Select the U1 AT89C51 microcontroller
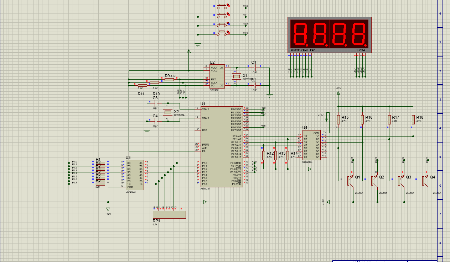 [221, 146]
